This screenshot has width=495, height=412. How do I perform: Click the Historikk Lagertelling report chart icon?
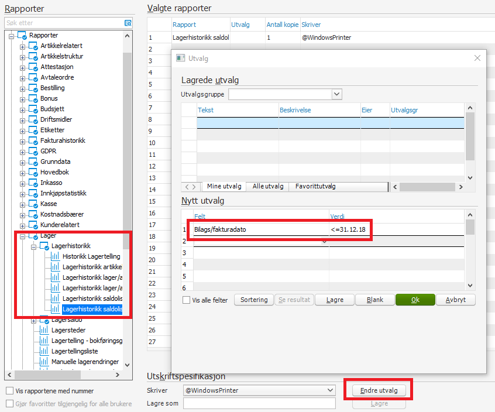(x=55, y=256)
